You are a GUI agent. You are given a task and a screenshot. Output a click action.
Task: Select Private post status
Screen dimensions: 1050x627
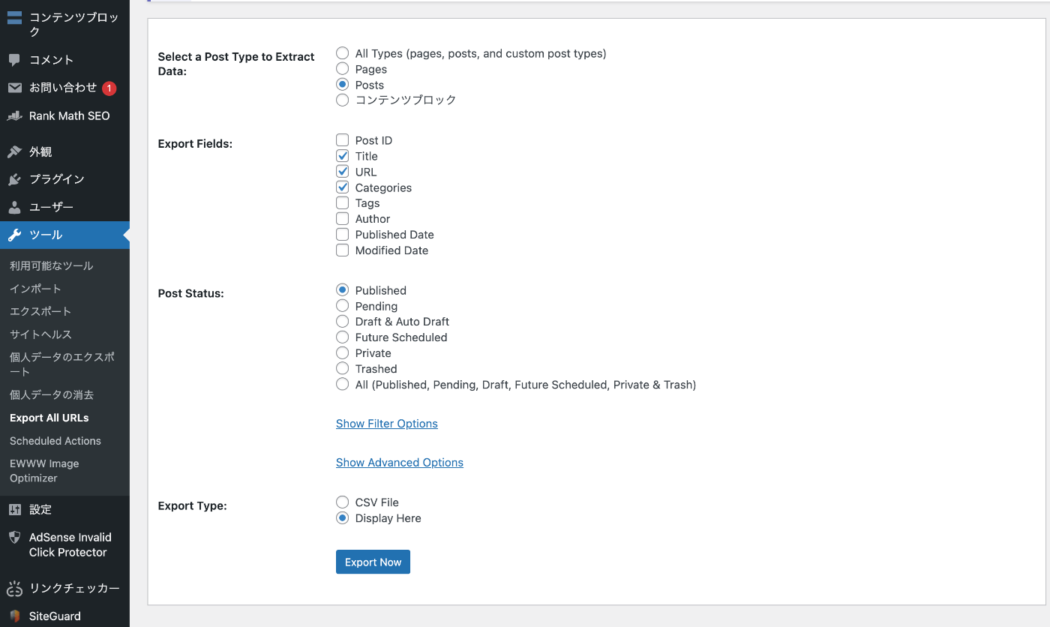click(343, 353)
